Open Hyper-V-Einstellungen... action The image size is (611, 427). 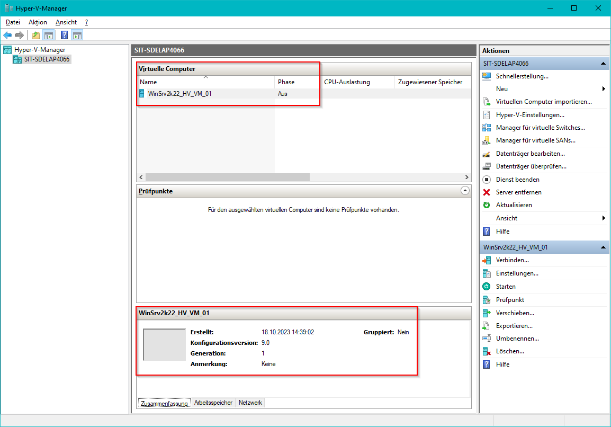pos(529,115)
